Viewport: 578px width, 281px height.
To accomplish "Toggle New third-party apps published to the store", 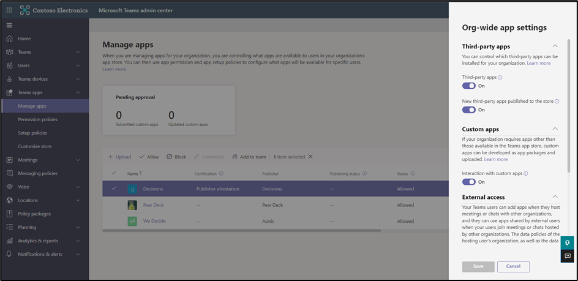I will coord(469,110).
